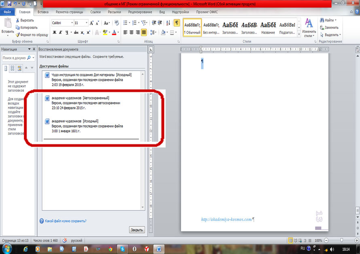Toggle italic formatting (К)
The width and height of the screenshot is (360, 254).
pos(60,33)
